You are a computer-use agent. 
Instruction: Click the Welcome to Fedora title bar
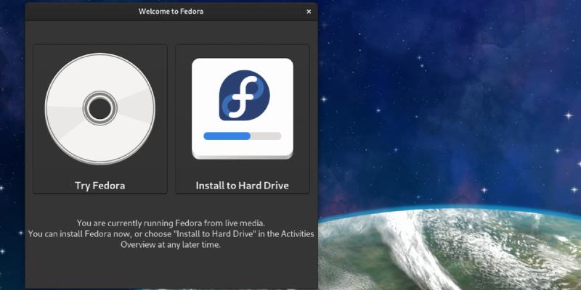[171, 12]
